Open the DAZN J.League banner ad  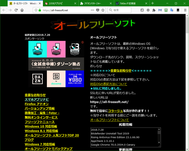(x=56, y=64)
